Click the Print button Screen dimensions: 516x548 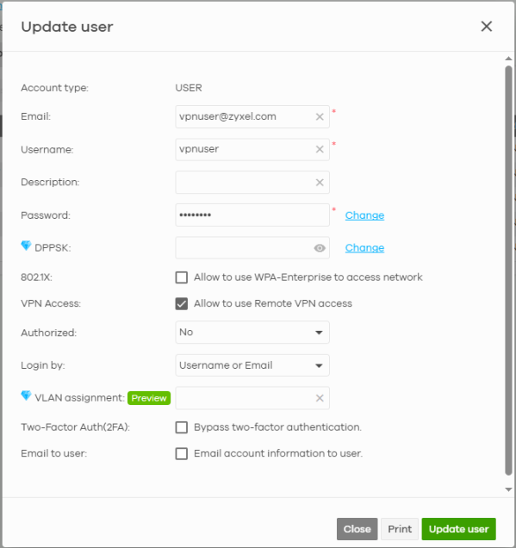tap(400, 529)
